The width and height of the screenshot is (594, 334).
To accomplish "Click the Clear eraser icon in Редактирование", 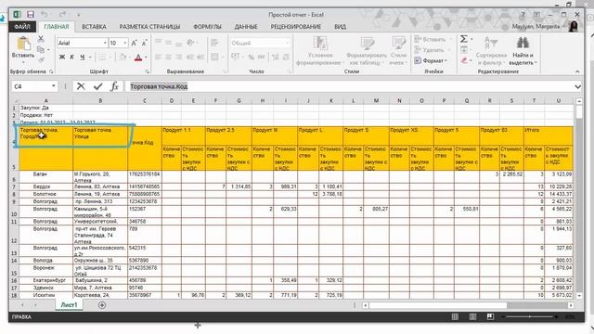I will point(465,60).
